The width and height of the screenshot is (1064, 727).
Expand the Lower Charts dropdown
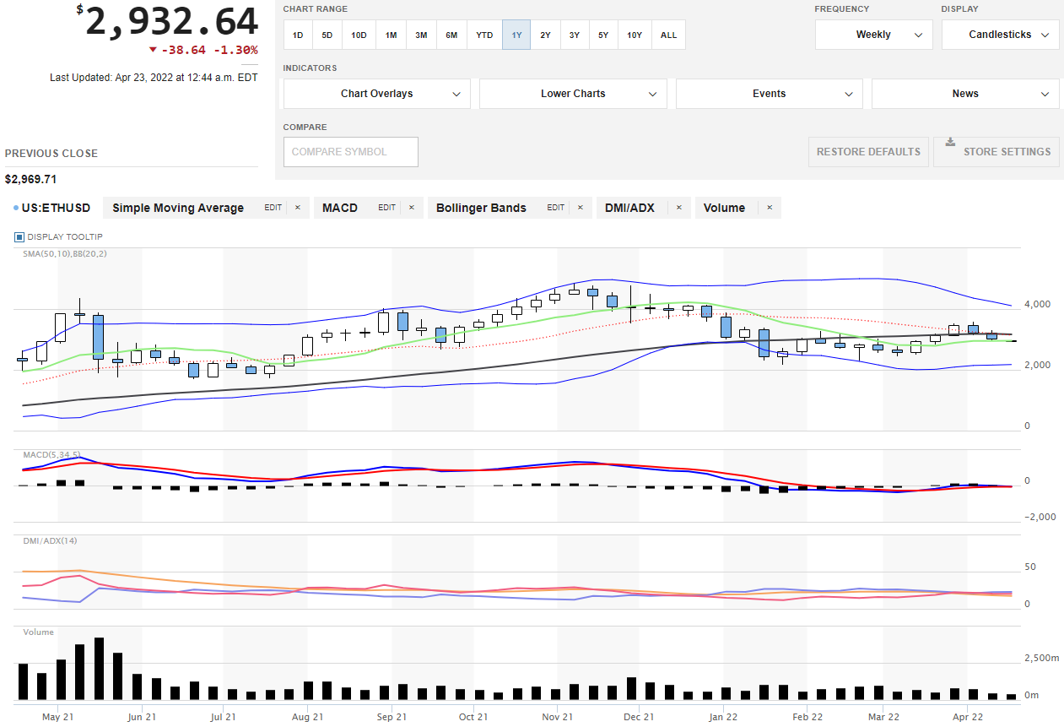[x=573, y=94]
